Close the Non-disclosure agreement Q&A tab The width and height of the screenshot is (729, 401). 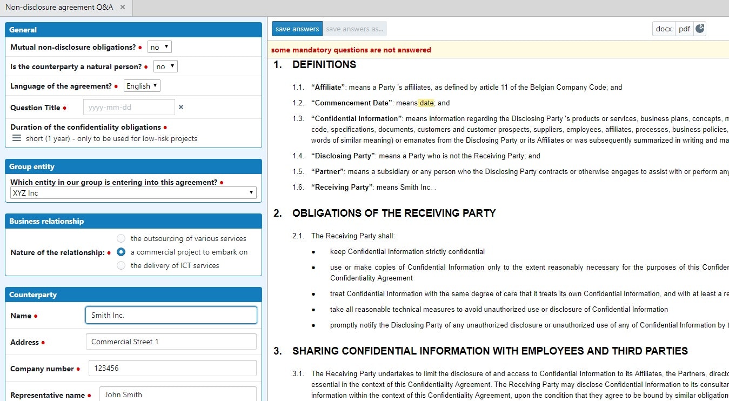[123, 8]
